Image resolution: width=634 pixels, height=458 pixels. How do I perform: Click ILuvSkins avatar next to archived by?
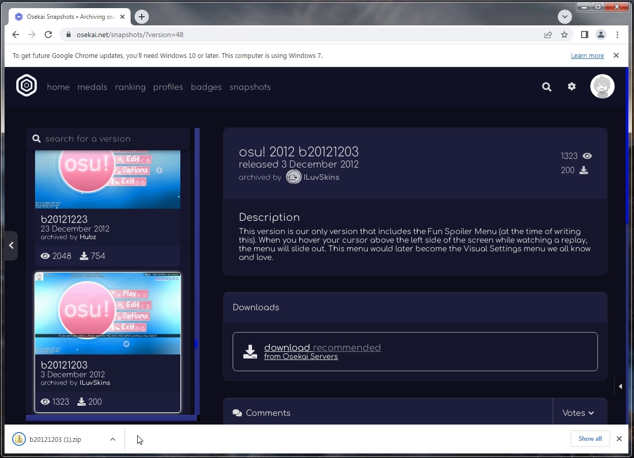[x=294, y=177]
